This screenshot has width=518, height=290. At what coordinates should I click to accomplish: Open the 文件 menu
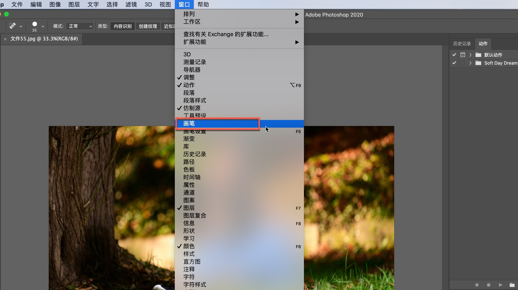(x=17, y=5)
